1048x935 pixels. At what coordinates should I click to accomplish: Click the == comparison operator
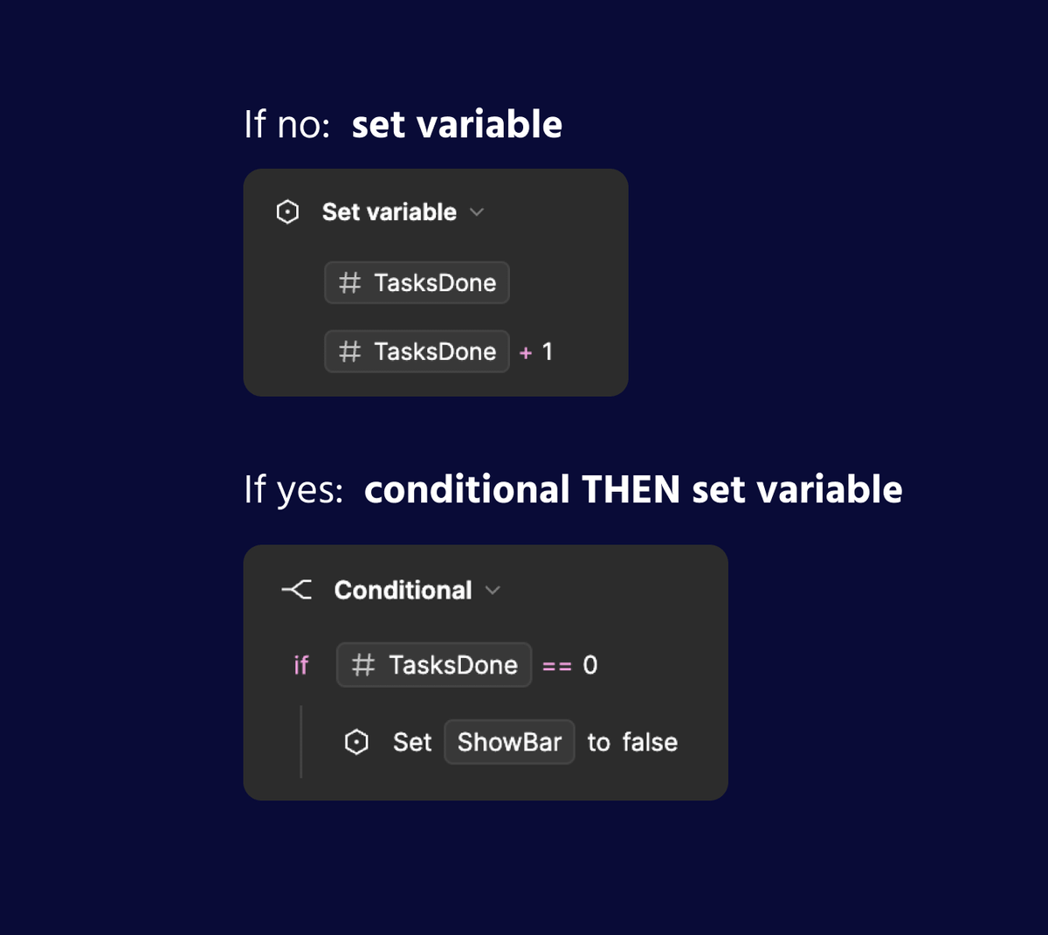[557, 667]
